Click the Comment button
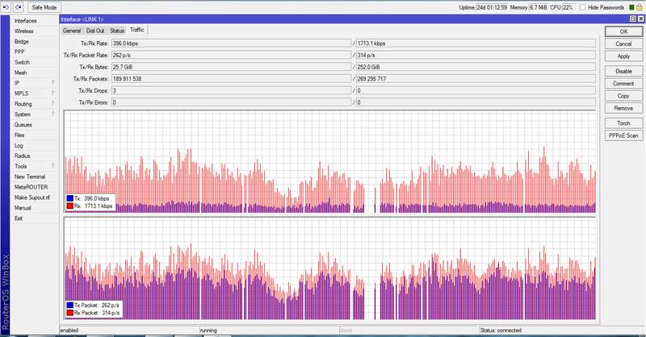Screen dimensions: 646x337 pos(623,83)
